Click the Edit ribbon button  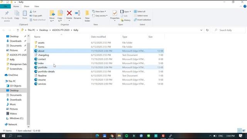click(x=124, y=16)
